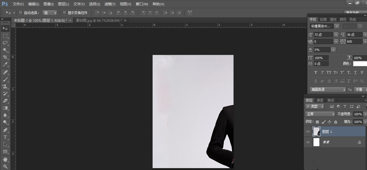
Task: Select the Rectangular Marquee tool
Action: click(x=5, y=36)
